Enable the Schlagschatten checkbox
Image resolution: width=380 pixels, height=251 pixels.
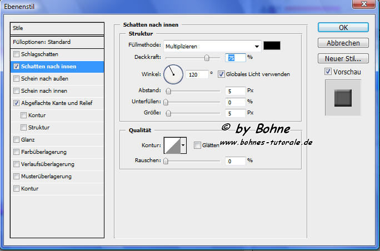pos(16,54)
